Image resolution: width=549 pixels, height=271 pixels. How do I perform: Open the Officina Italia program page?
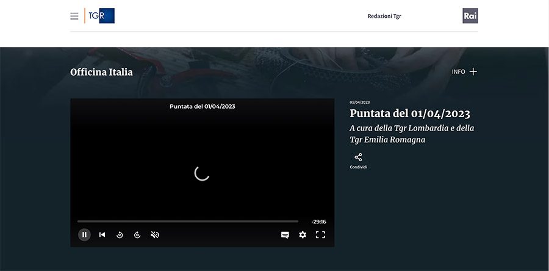[x=101, y=72]
